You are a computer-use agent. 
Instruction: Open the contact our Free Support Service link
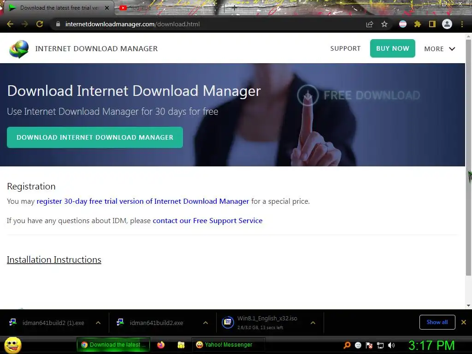[x=208, y=221]
